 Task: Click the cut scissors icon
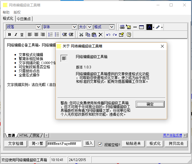81,35
